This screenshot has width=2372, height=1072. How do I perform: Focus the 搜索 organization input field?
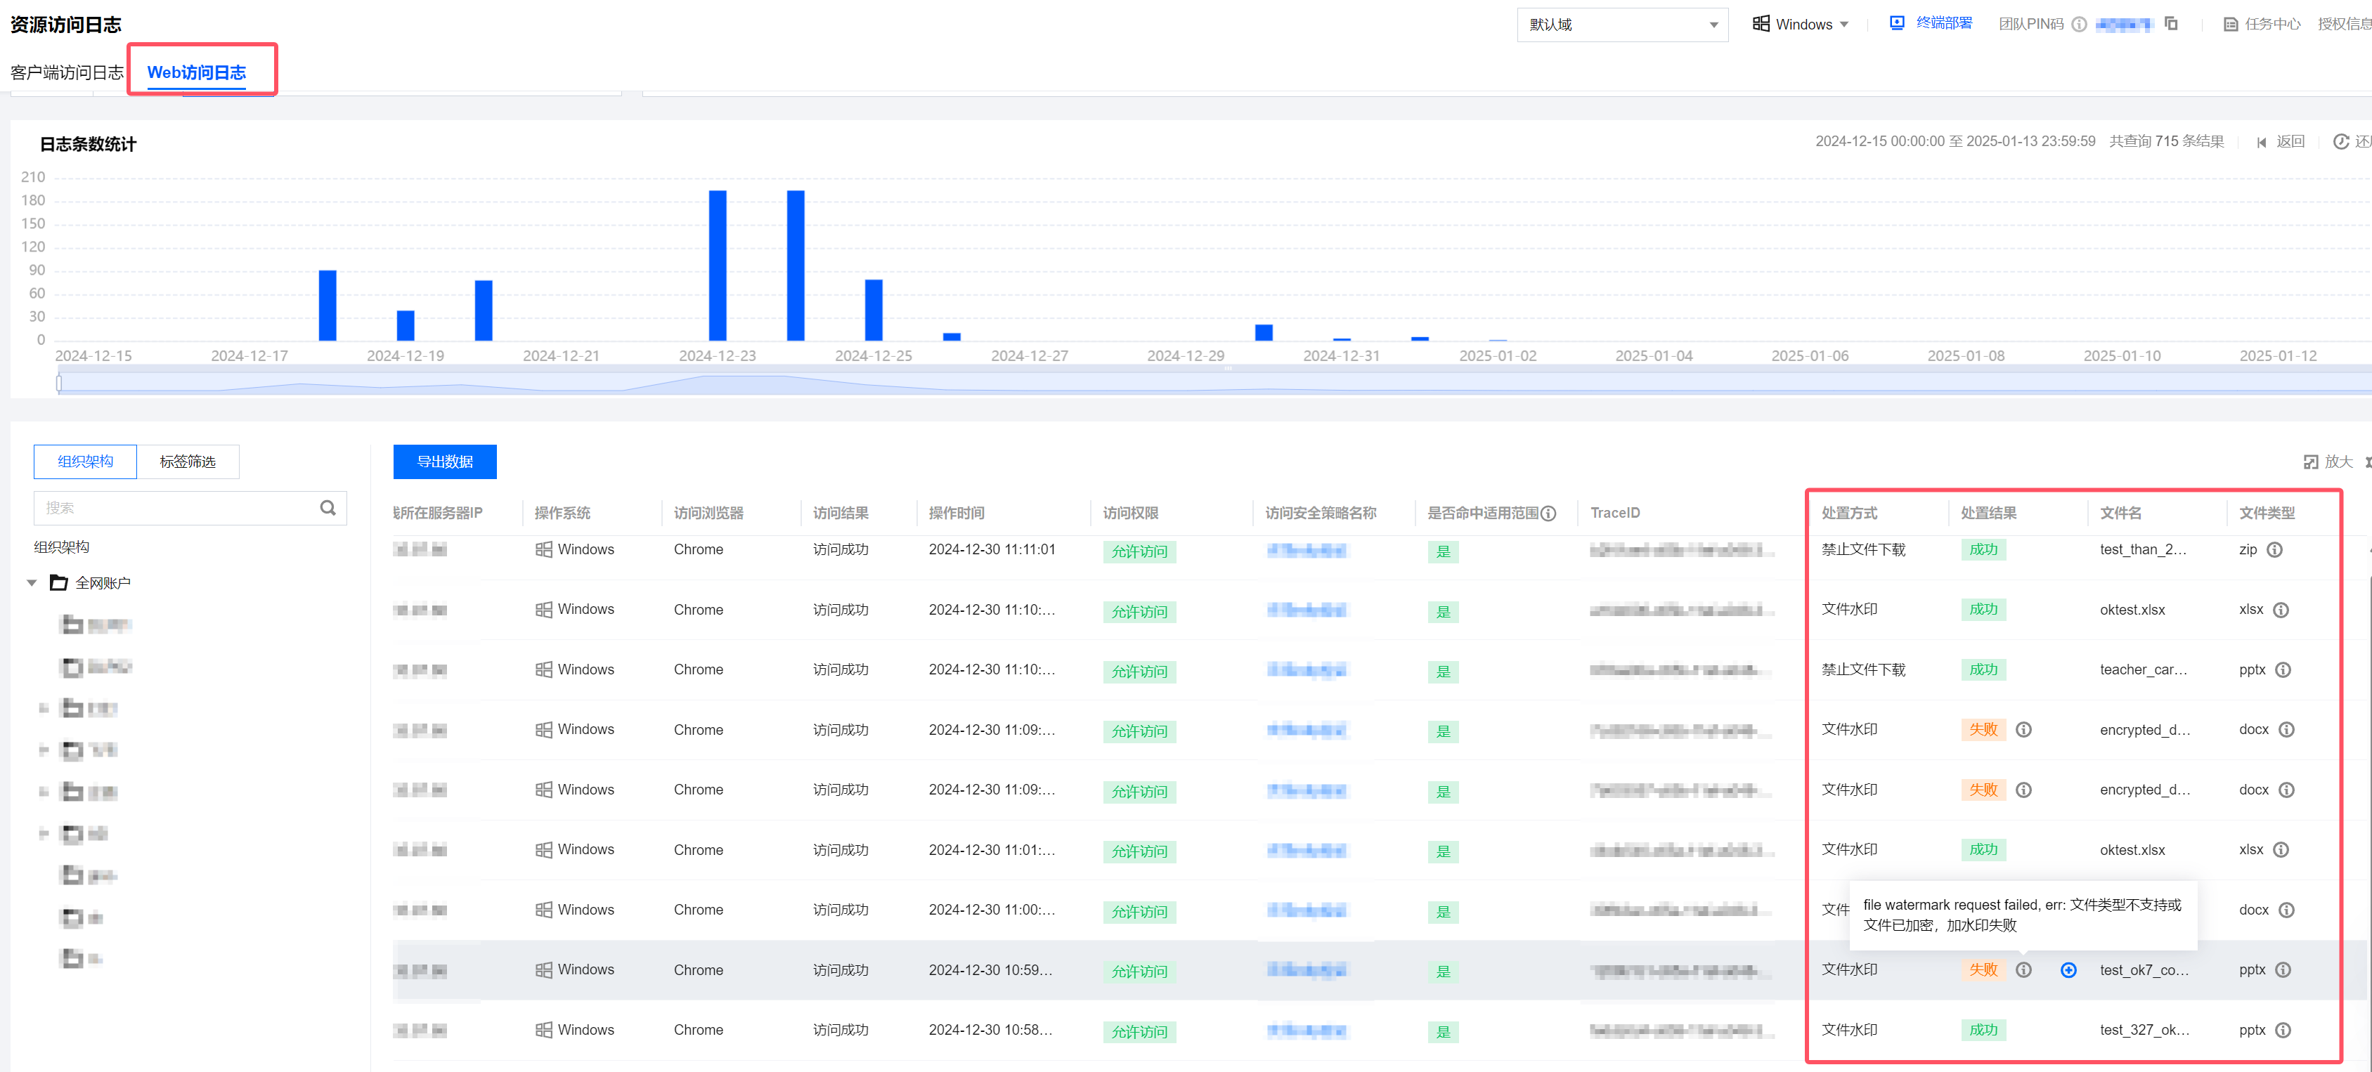(190, 507)
